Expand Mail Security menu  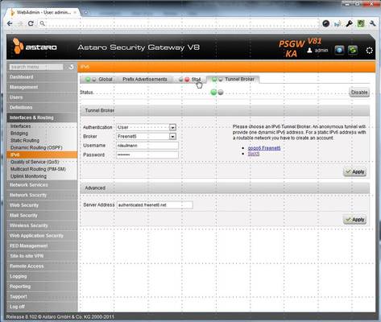42,216
